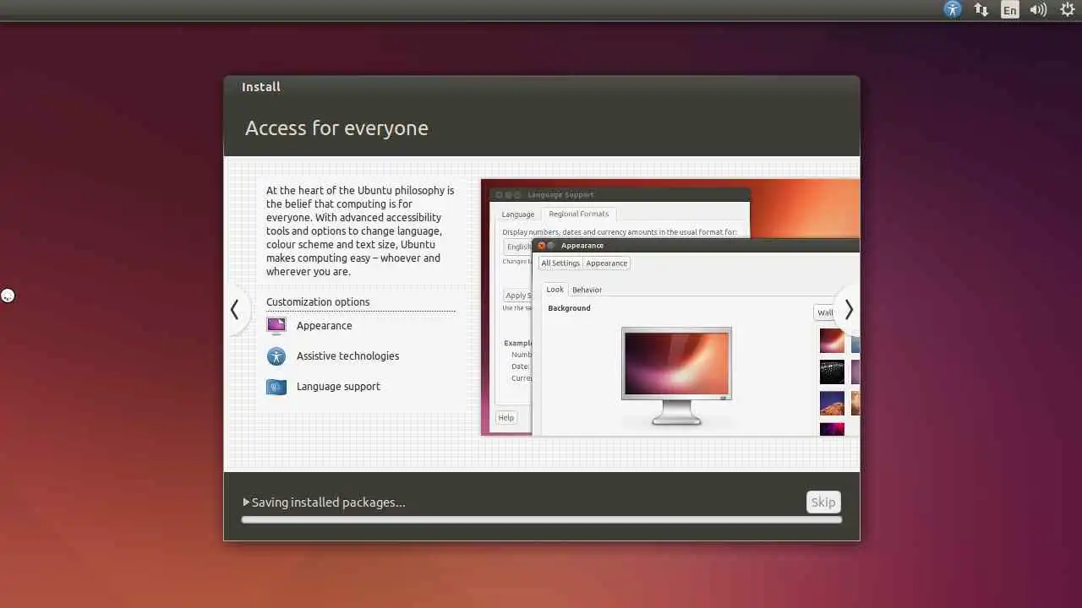The height and width of the screenshot is (608, 1082).
Task: Select the Appearance customization option text
Action: point(325,326)
